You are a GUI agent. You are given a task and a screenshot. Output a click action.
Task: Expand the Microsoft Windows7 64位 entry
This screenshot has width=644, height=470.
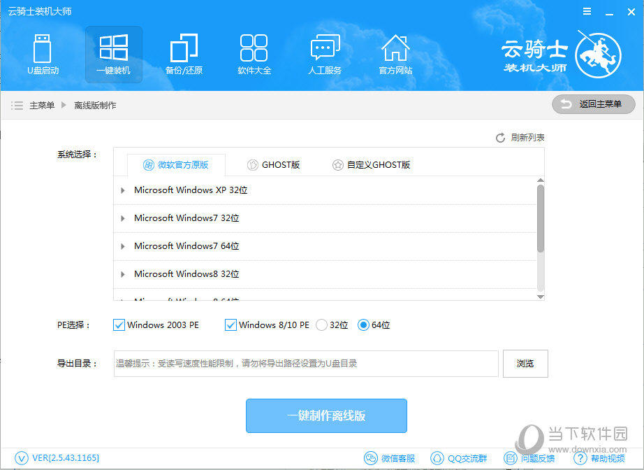(x=124, y=246)
